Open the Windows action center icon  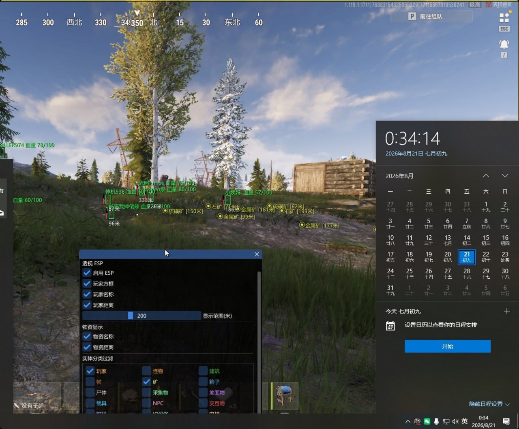click(506, 421)
